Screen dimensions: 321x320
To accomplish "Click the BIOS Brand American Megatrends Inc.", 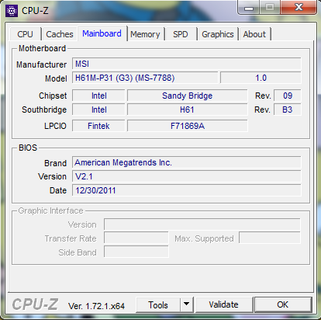I will 187,162.
